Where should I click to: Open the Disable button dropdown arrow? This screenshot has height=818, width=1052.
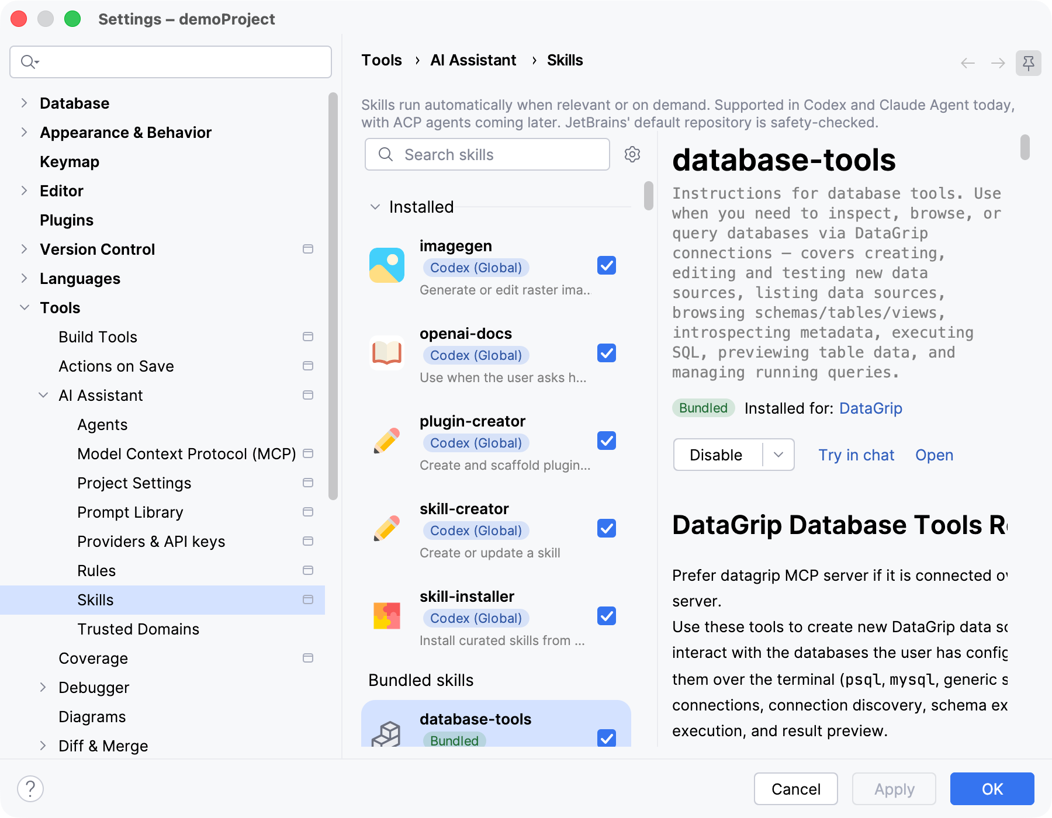(x=778, y=455)
